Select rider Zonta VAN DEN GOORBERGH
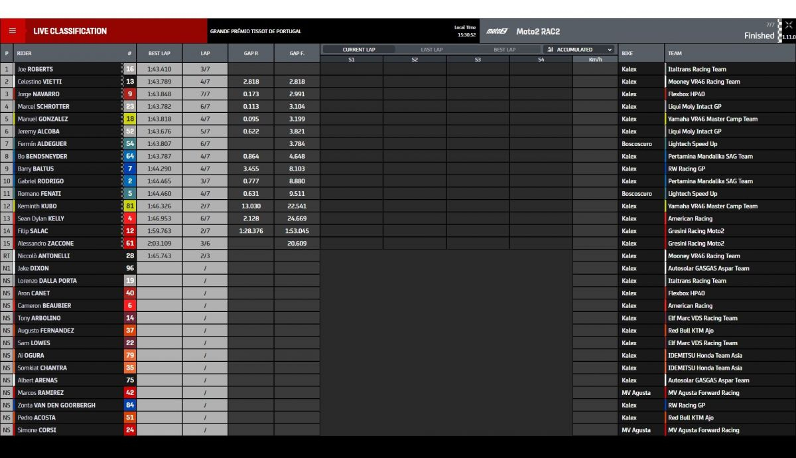796x458 pixels. [x=56, y=405]
